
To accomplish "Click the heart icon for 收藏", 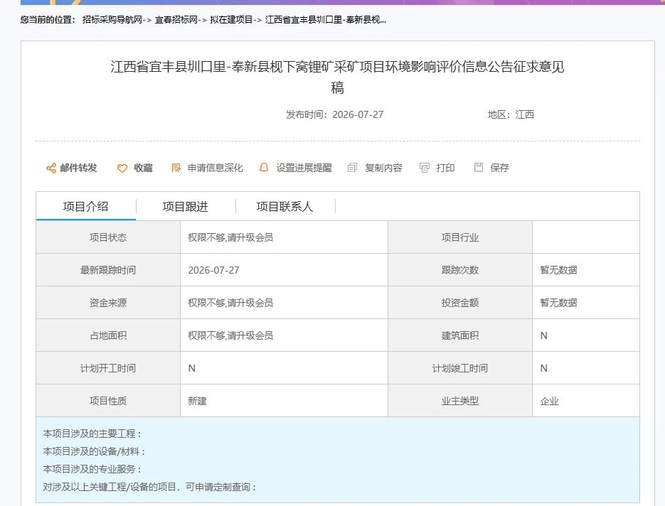I will 122,168.
